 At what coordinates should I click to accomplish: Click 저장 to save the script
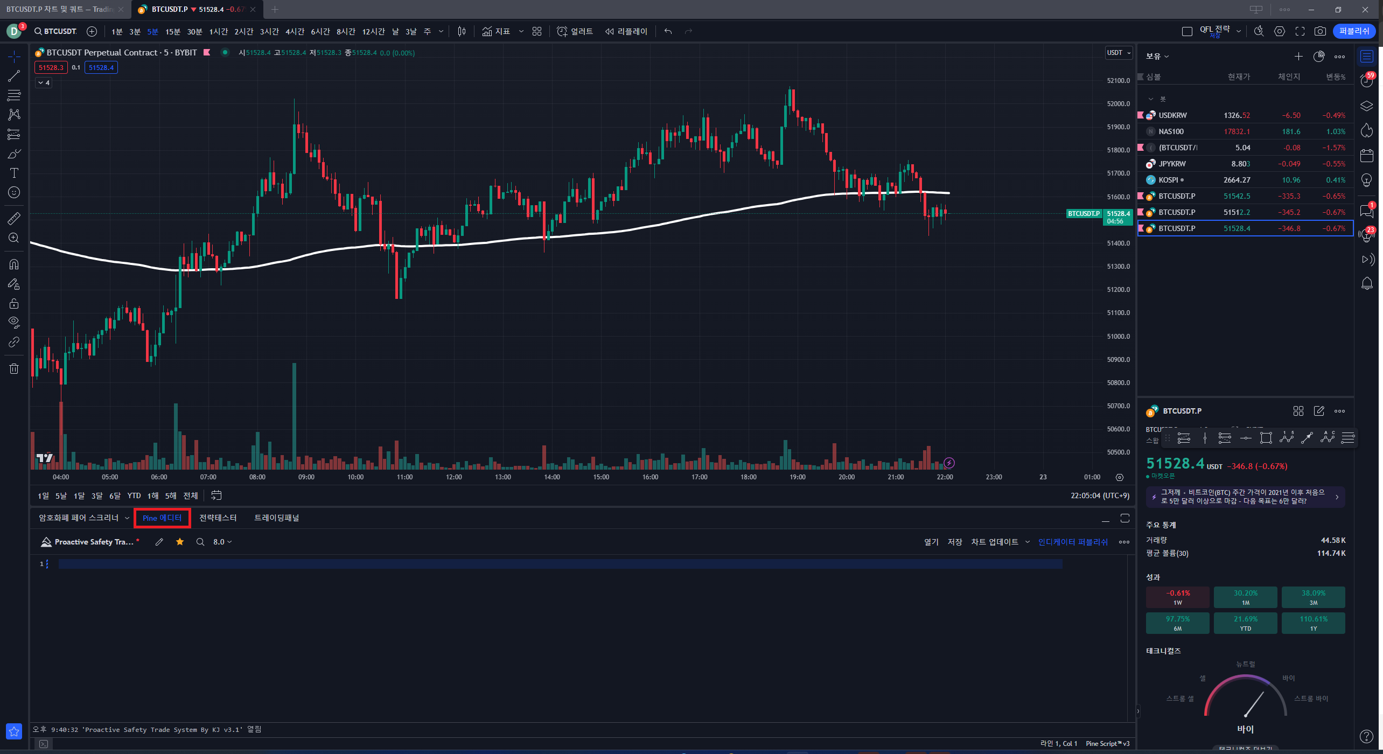955,542
